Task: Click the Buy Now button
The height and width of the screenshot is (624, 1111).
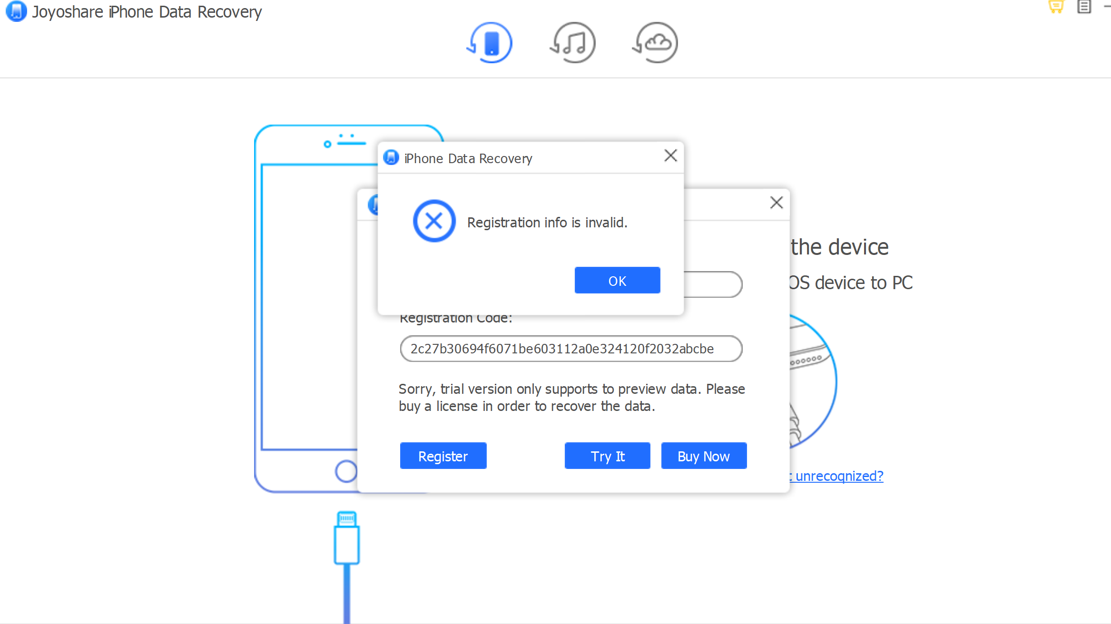Action: tap(704, 456)
